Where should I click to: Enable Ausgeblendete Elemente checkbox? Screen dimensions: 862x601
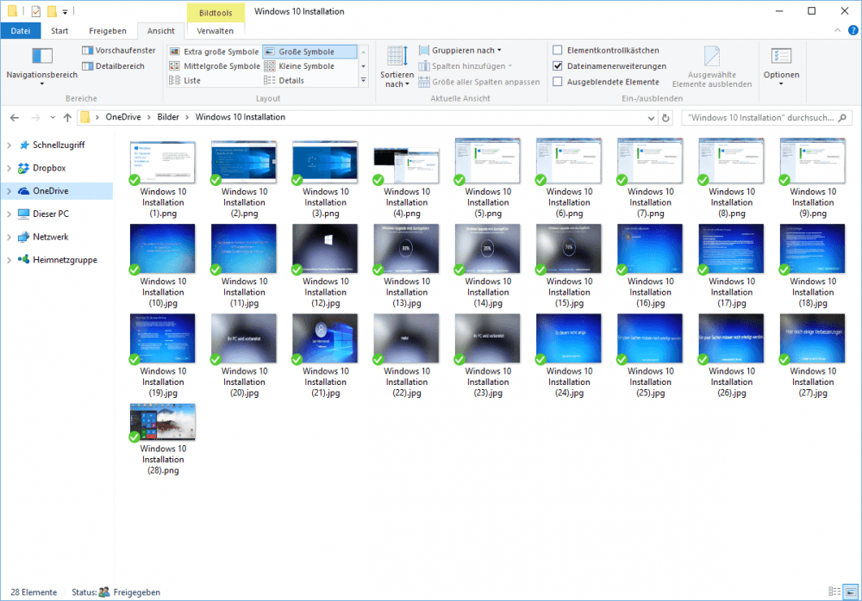coord(558,82)
